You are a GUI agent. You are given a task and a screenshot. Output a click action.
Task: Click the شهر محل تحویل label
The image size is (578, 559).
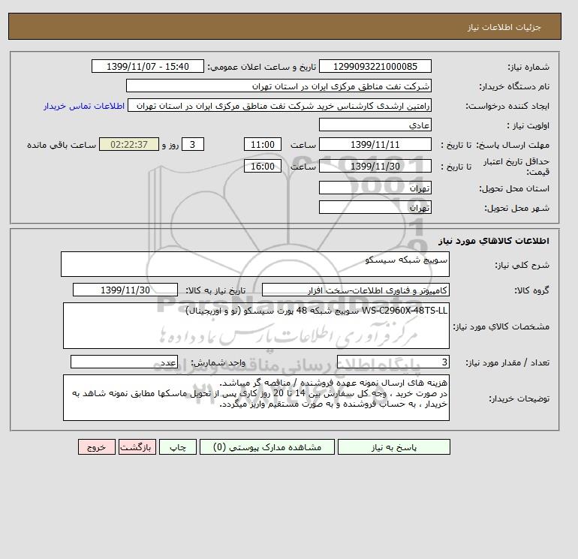pyautogui.click(x=516, y=208)
